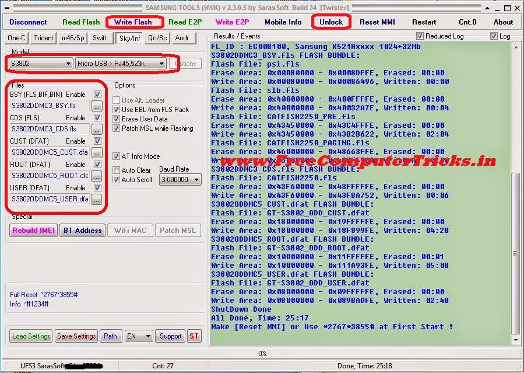Toggle the CDS file Enable checkbox
Viewport: 524px width, 373px height.
[x=97, y=118]
